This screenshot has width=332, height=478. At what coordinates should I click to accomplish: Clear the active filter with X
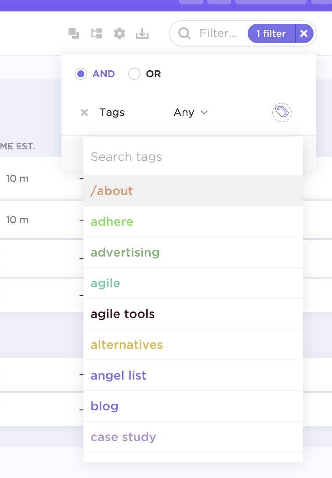click(x=304, y=33)
